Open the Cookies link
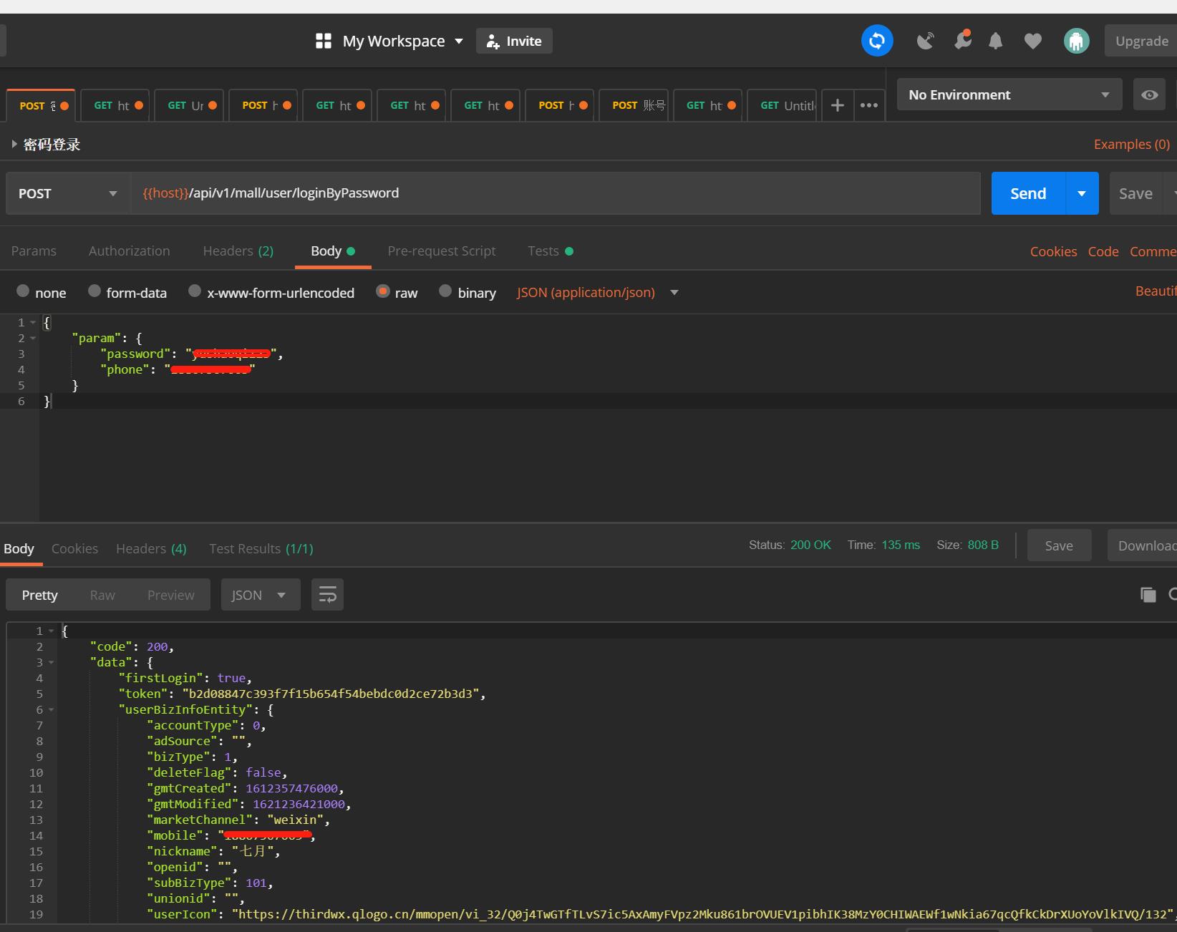 tap(1053, 251)
